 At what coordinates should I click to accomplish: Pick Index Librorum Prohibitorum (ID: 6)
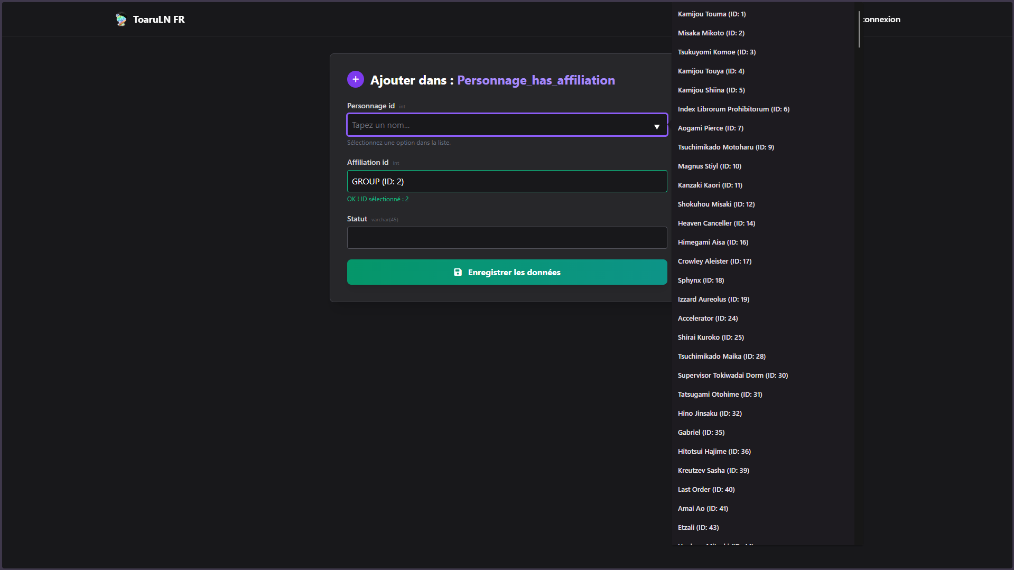click(733, 109)
